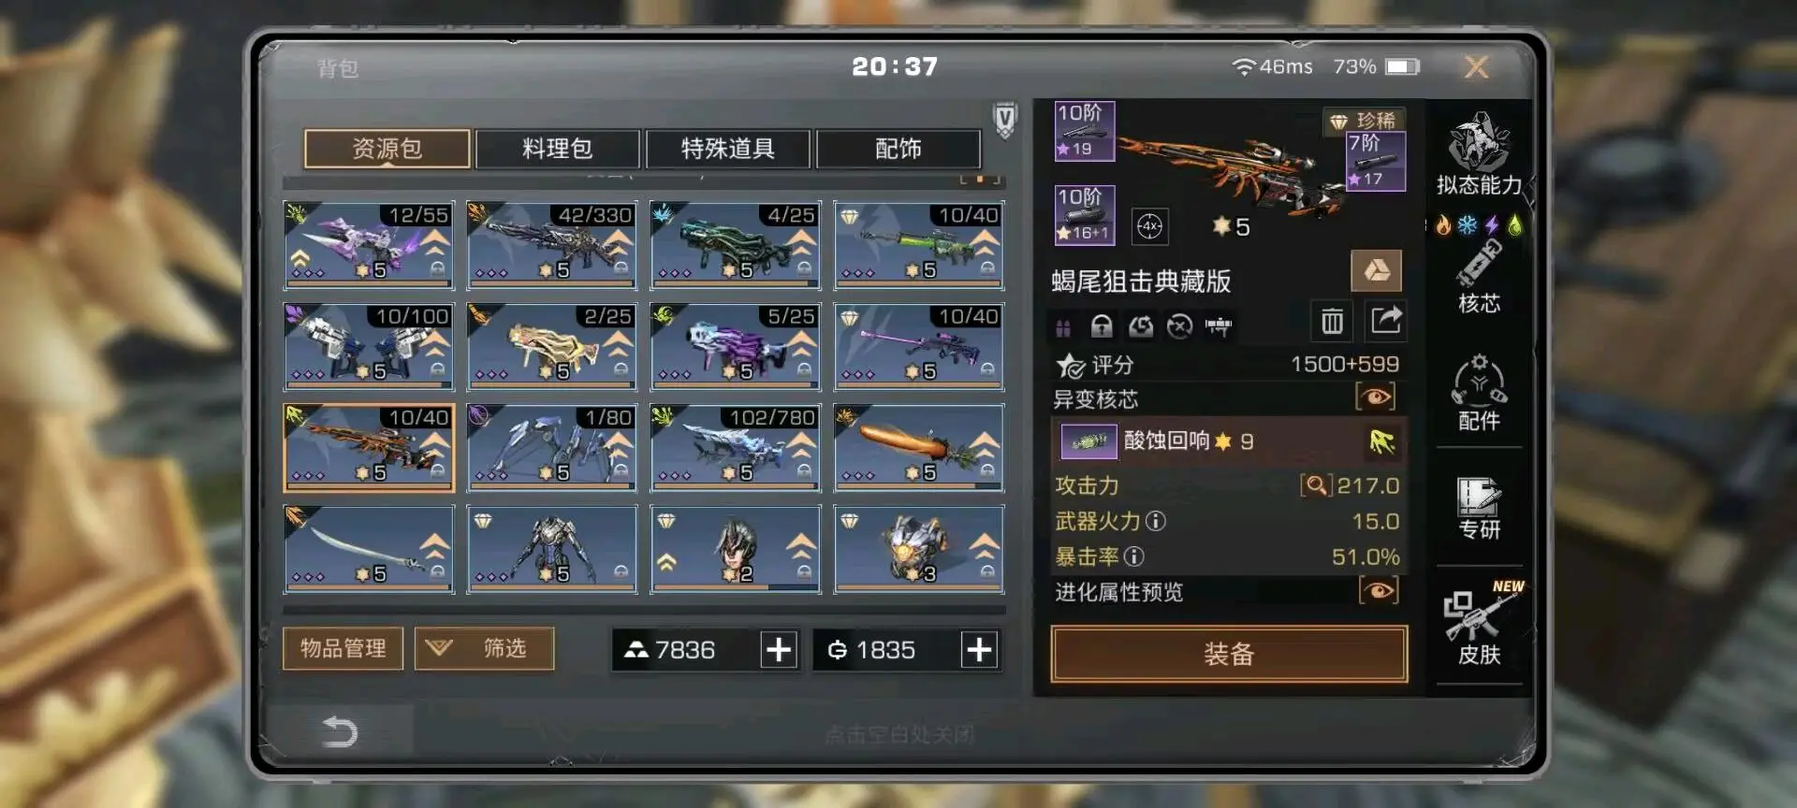Click the plus beside 1835 currency

pos(978,650)
